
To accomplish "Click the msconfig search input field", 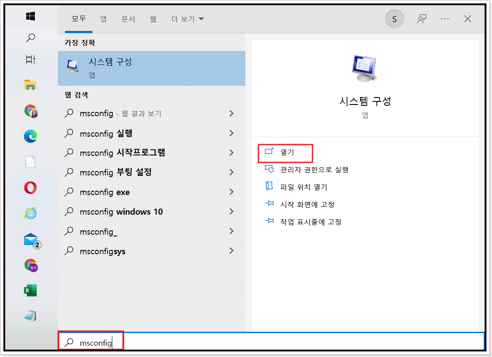I will pos(96,342).
